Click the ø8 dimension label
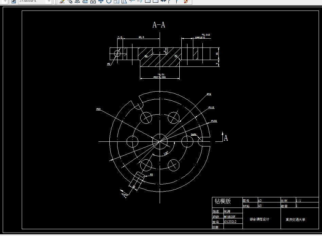The width and height of the screenshot is (322, 236). (109, 64)
